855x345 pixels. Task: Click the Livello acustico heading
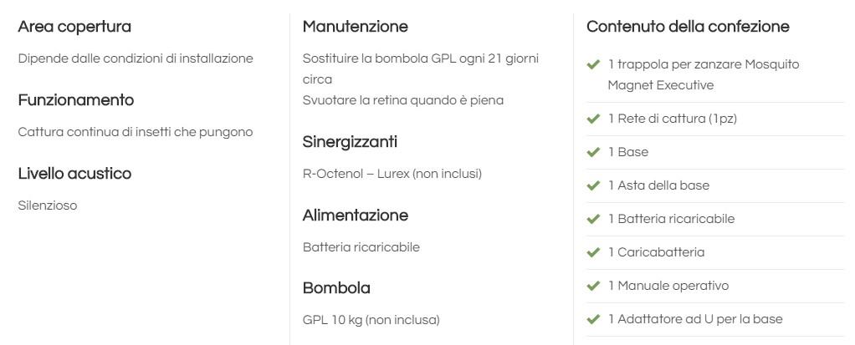(74, 174)
